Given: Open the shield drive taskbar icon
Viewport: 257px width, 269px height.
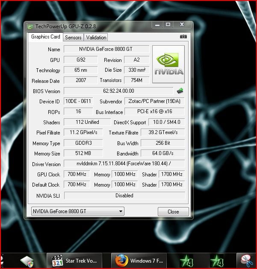Looking at the screenshot, I should 27,261.
